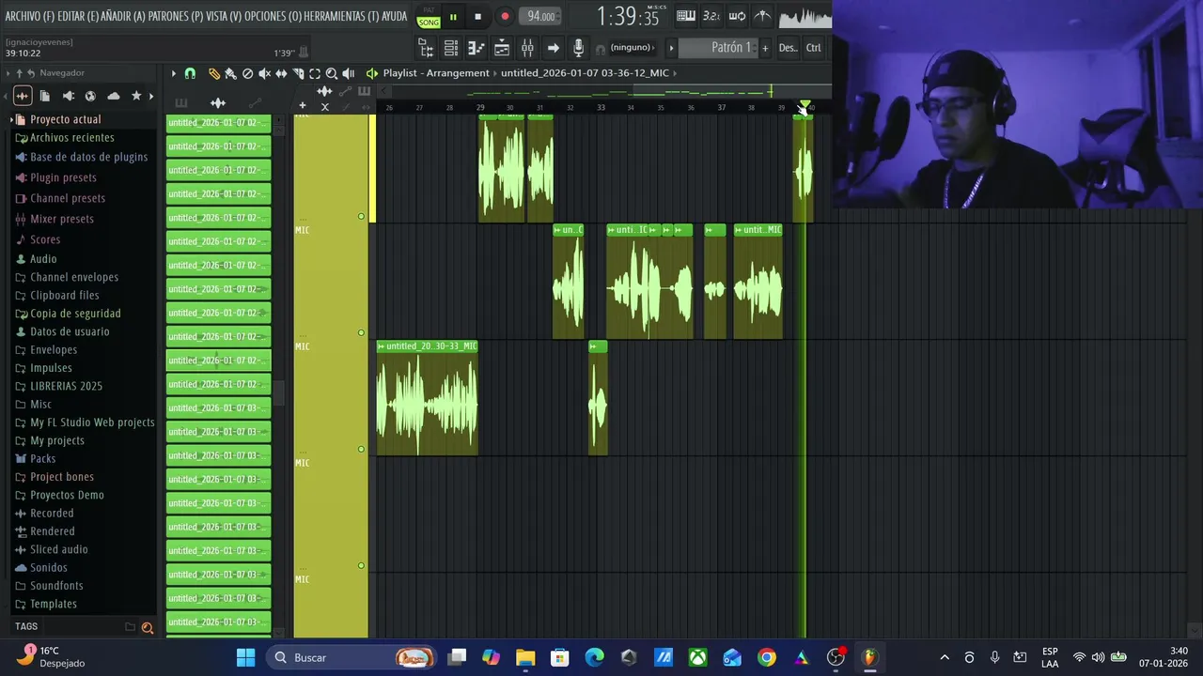The image size is (1203, 676).
Task: Mute the second MIC track green dot
Action: point(361,333)
